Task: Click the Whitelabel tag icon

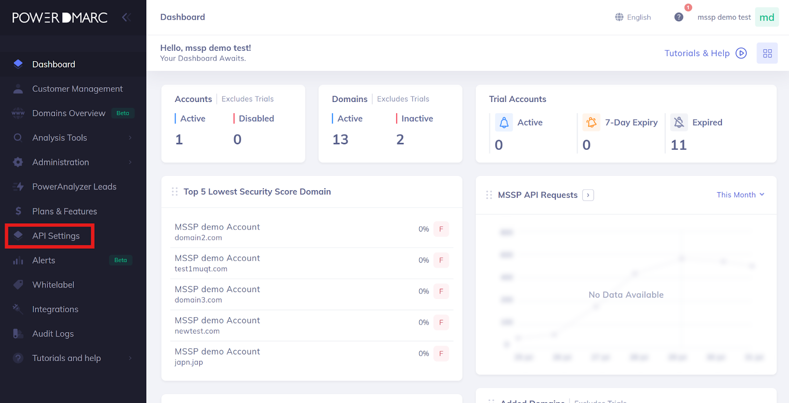Action: click(x=18, y=285)
